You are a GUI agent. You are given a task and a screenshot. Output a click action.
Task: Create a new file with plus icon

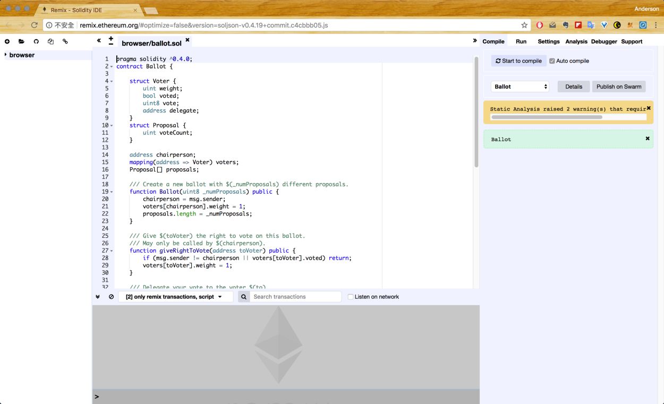7,41
